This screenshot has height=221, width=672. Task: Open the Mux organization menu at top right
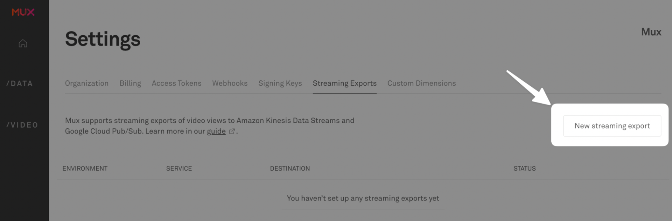(x=651, y=32)
